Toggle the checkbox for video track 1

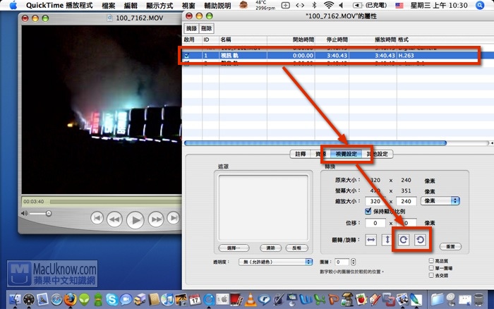[x=187, y=56]
